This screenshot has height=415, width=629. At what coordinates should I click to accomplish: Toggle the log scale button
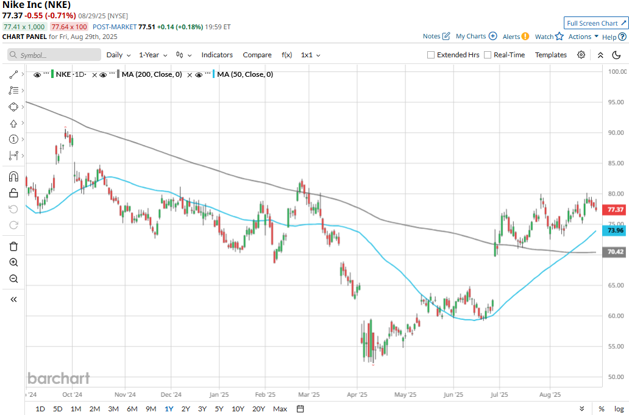[619, 409]
